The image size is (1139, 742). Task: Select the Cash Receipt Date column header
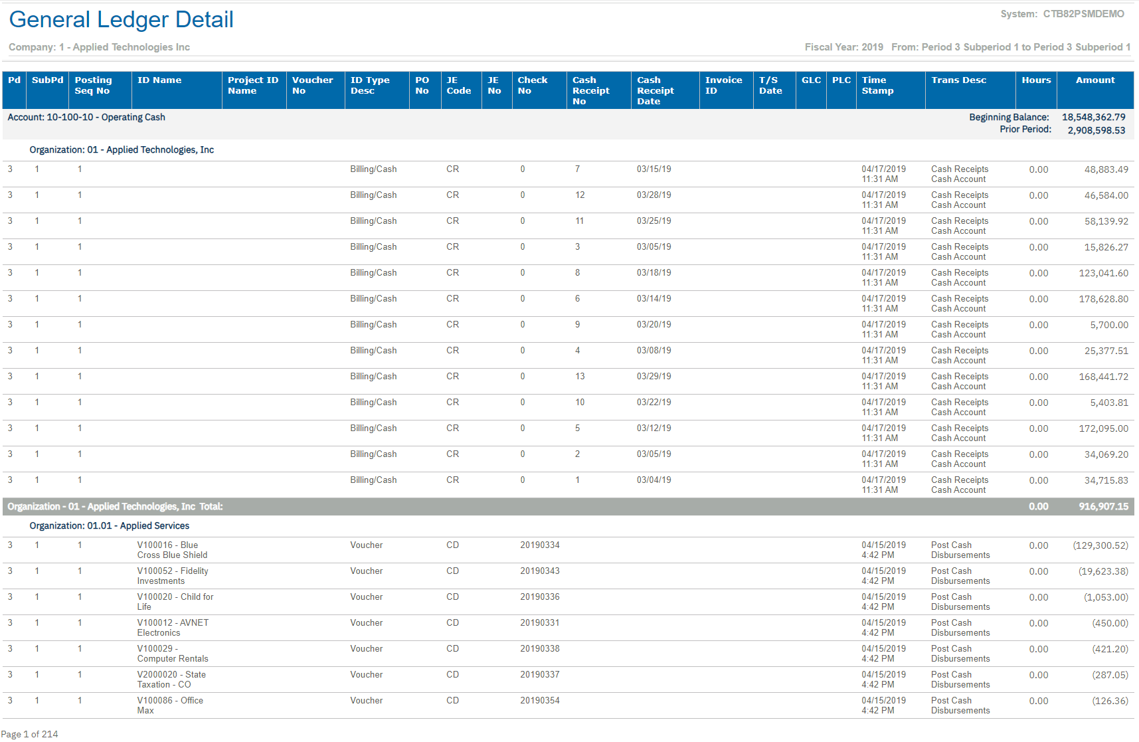click(655, 90)
